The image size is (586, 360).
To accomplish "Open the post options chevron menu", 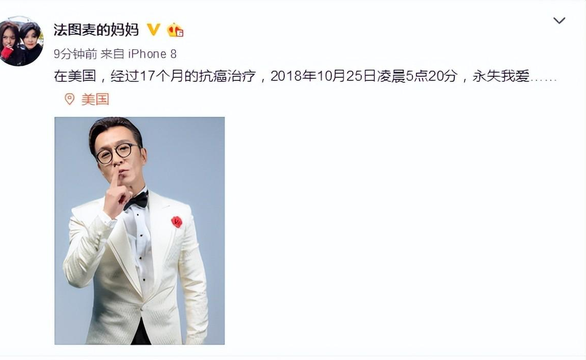I will [x=559, y=20].
